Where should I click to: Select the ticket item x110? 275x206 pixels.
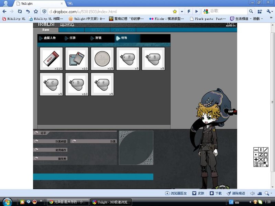point(51,59)
